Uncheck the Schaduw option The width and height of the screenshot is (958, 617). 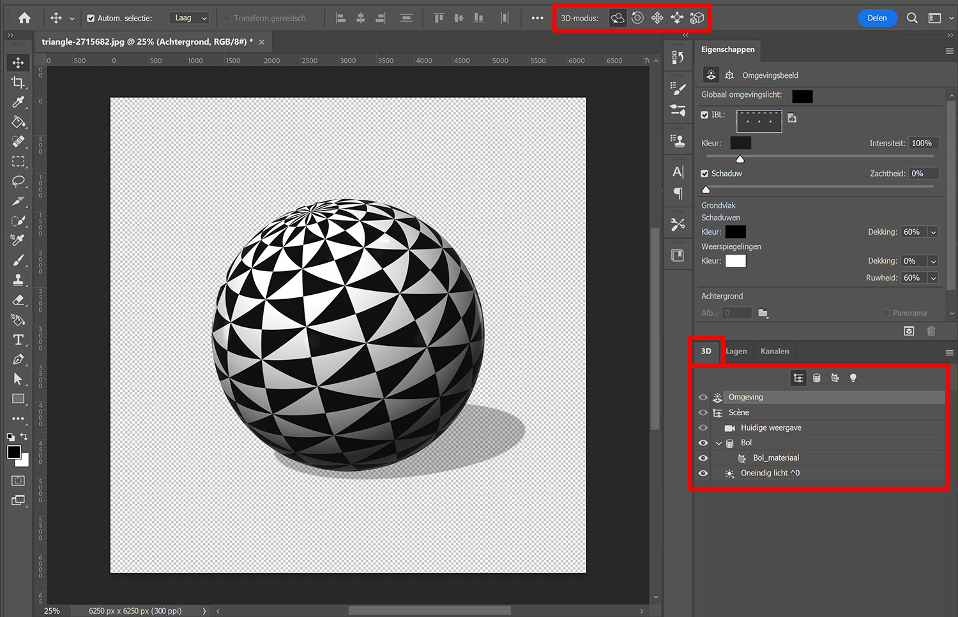click(x=704, y=173)
